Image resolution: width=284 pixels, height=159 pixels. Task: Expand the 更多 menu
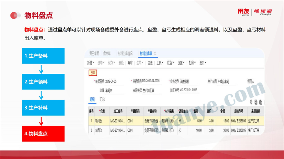(x=203, y=63)
